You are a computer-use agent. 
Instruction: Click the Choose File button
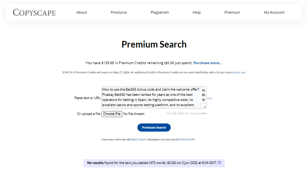click(112, 114)
